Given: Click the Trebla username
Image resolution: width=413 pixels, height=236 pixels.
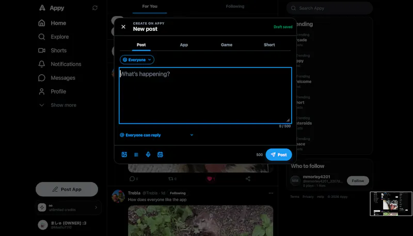Looking at the screenshot, I should pos(134,193).
